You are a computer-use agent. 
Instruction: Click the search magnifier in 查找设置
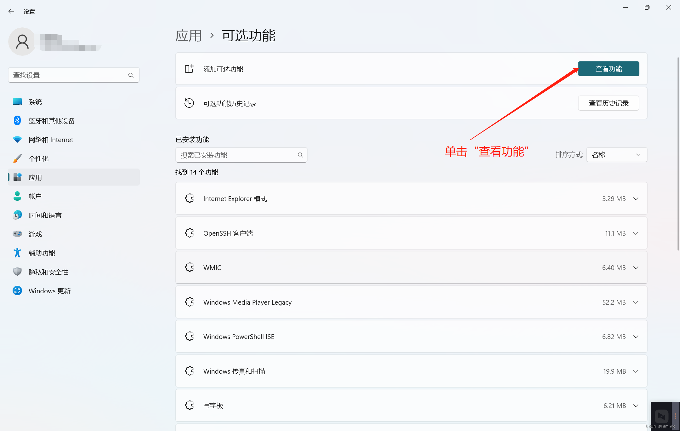click(x=131, y=75)
